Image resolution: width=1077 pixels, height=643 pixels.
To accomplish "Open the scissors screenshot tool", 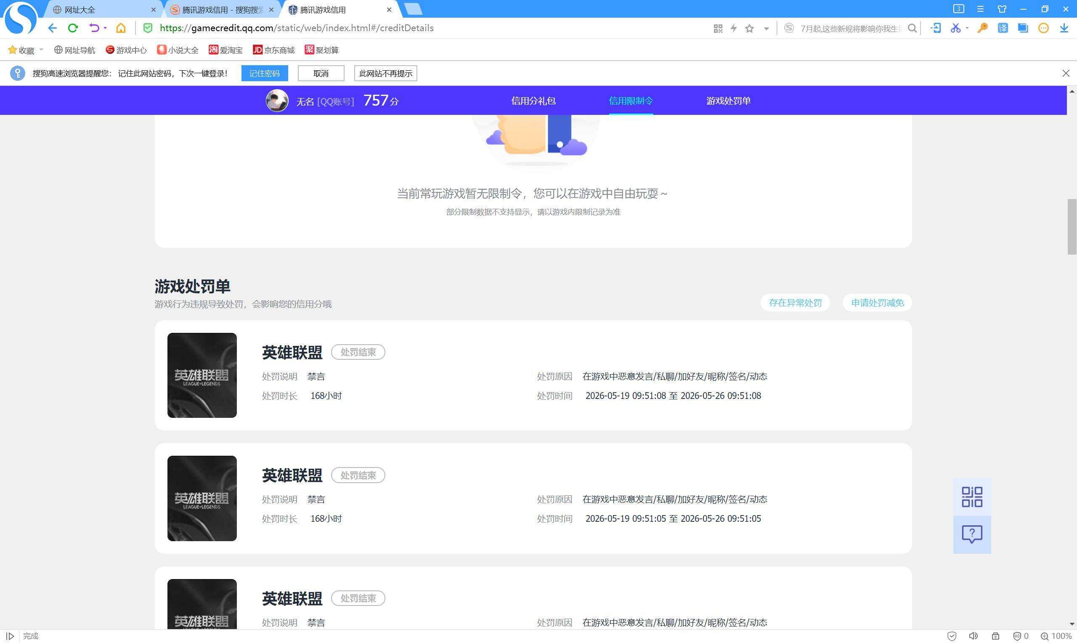I will point(955,28).
